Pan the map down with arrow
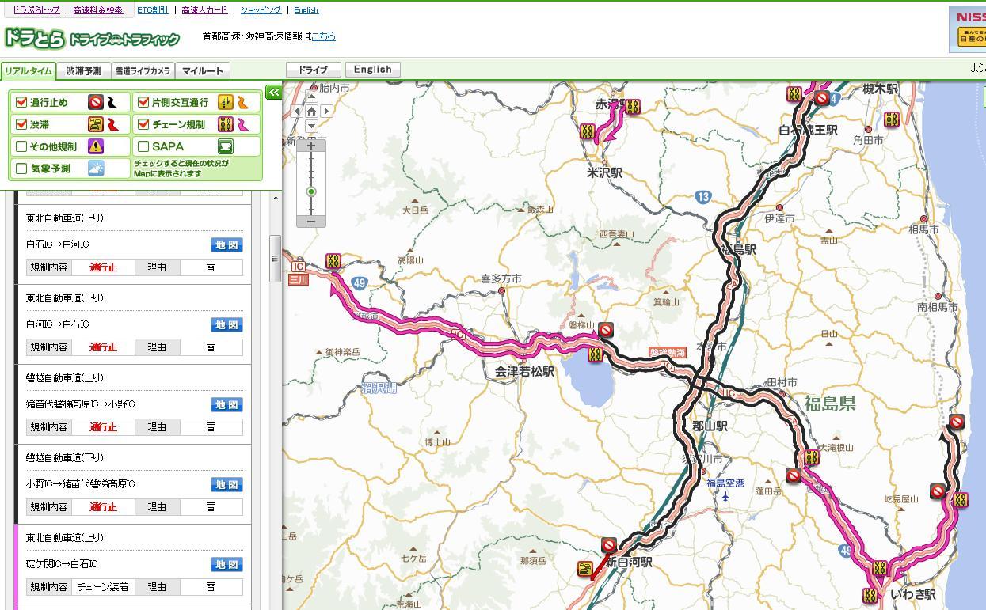This screenshot has width=986, height=610. tap(311, 126)
